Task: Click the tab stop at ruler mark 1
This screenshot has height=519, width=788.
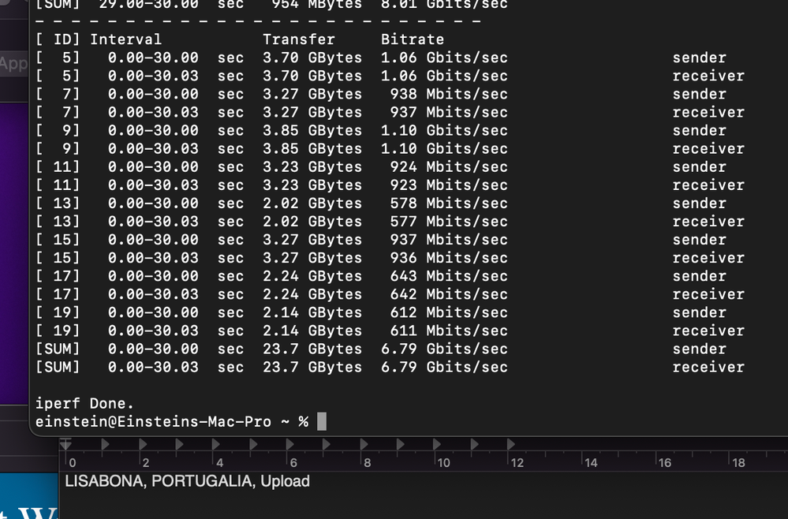Action: click(105, 445)
